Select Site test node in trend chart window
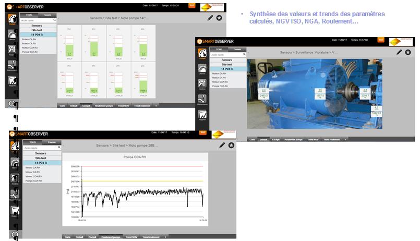This screenshot has height=241, width=420. (42, 158)
